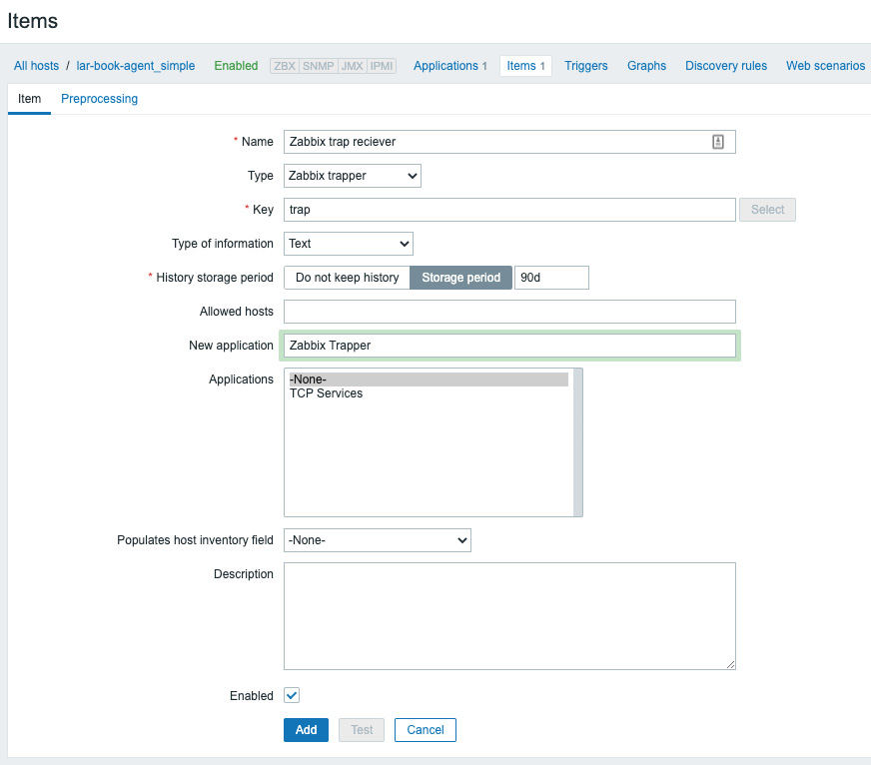Click the Add button

coord(306,730)
